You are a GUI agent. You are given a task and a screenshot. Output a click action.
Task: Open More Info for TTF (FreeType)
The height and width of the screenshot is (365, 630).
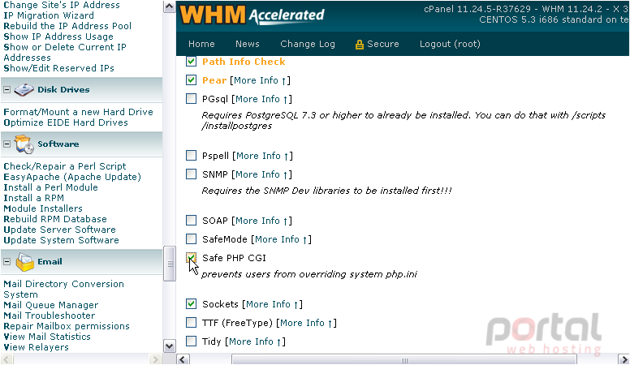click(x=307, y=323)
